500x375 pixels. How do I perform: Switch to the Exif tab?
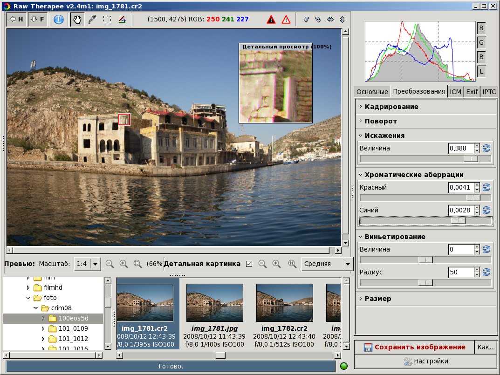pos(472,92)
